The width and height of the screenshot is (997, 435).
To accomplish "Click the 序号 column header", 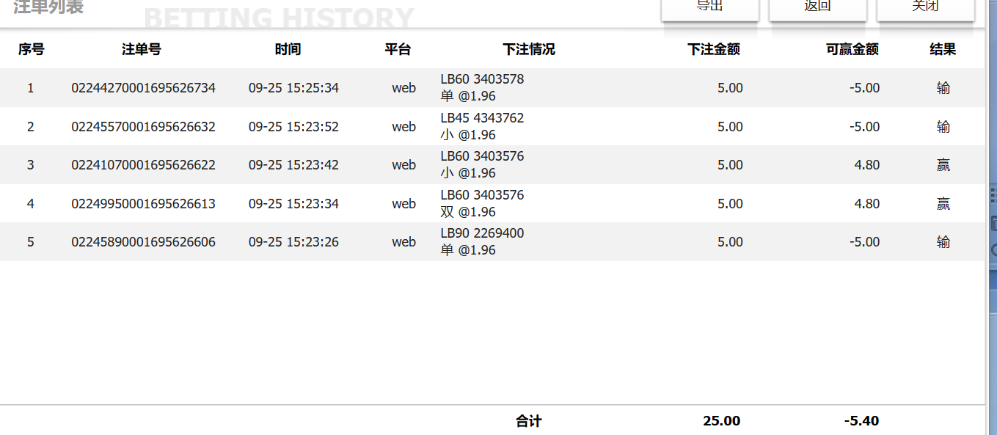I will coord(31,49).
